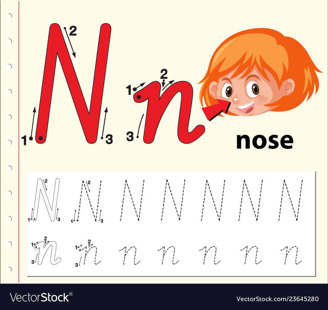Viewport: 328px width, 310px height.
Task: Click the girl's left brown eye
Action: (228, 91)
